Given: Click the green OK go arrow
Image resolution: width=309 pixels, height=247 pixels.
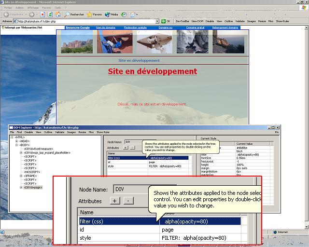Looking at the screenshot, I should pyautogui.click(x=163, y=21).
